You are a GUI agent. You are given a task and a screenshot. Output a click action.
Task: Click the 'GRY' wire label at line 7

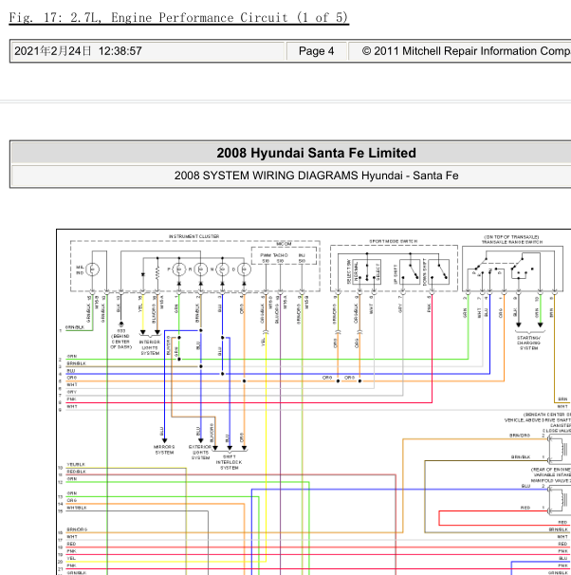pyautogui.click(x=71, y=392)
